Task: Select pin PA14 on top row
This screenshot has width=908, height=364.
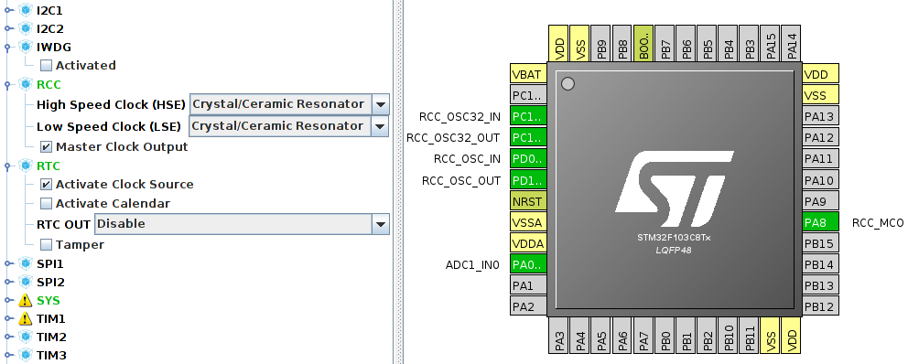Action: tap(792, 43)
